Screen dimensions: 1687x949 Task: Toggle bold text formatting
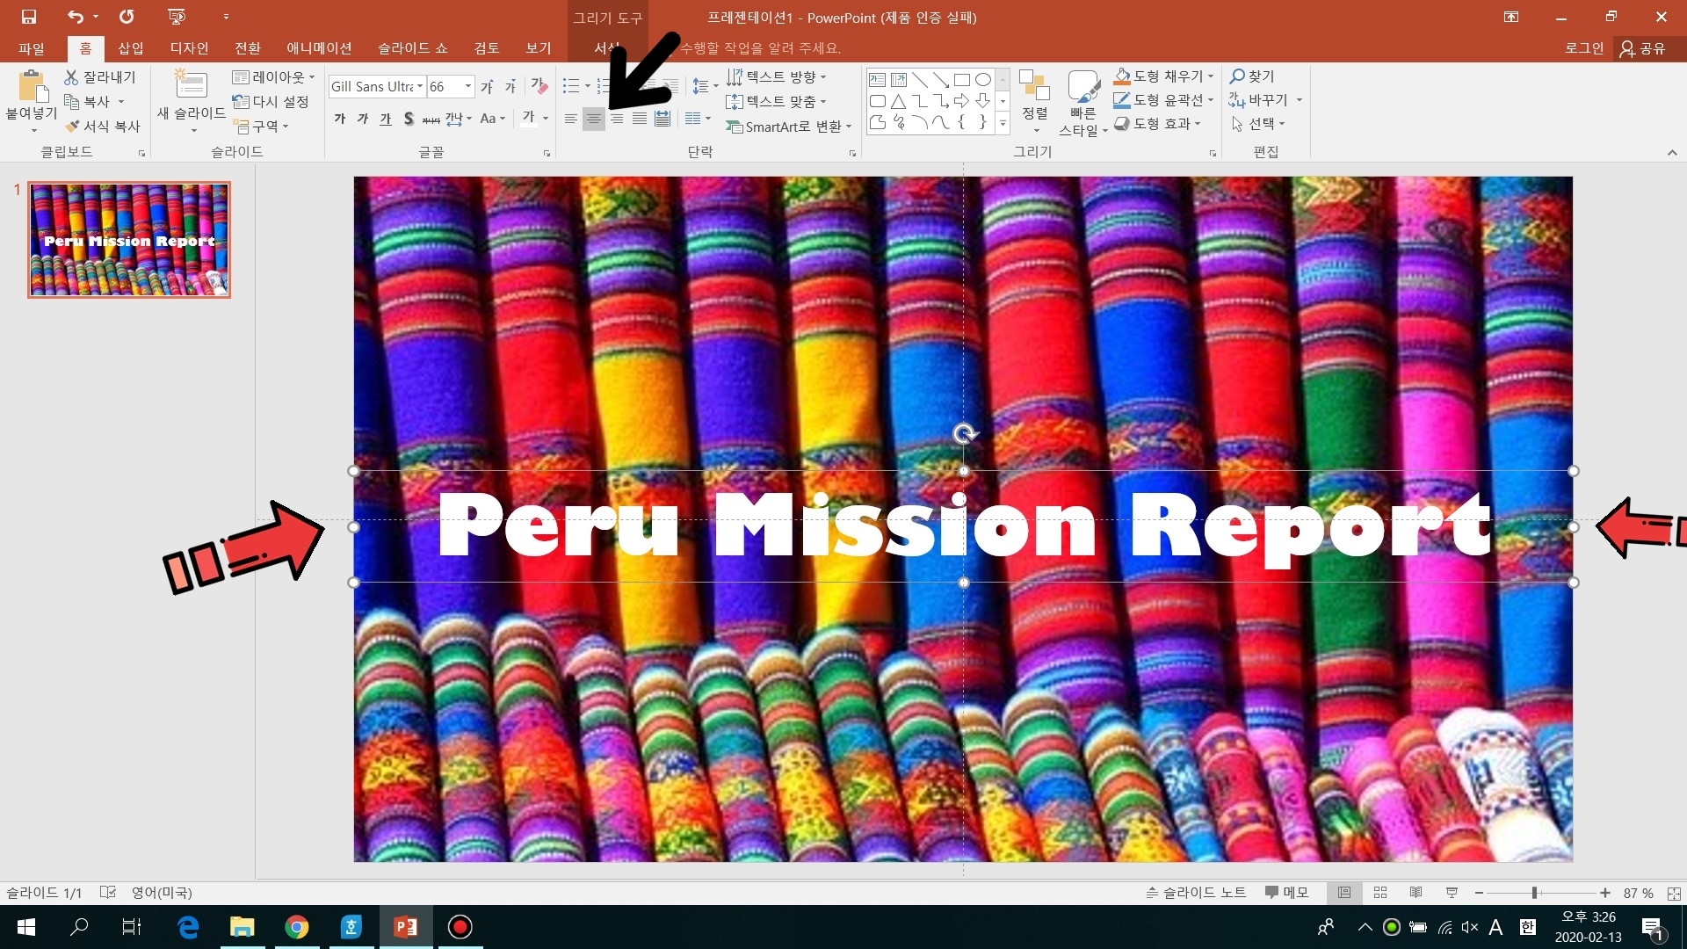340,119
